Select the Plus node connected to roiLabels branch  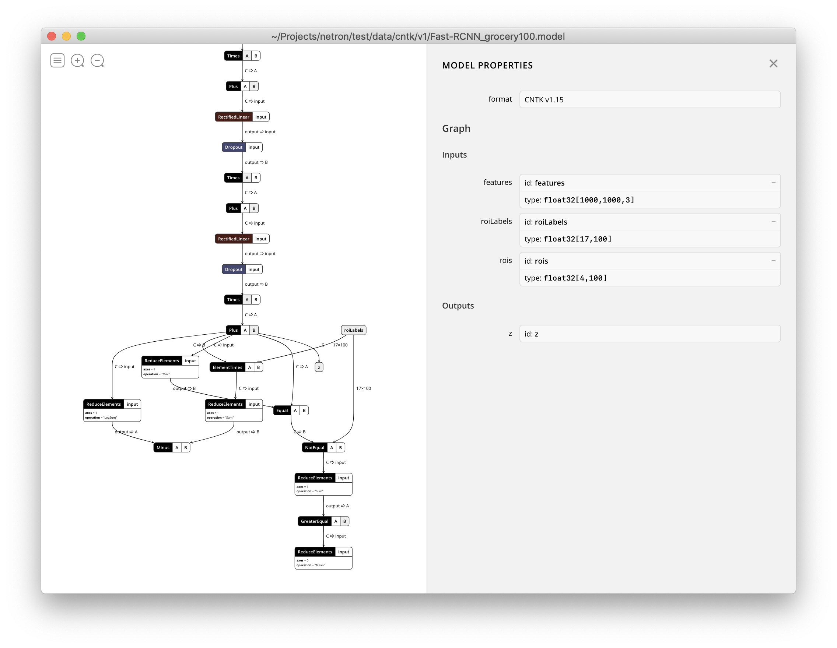tap(242, 330)
